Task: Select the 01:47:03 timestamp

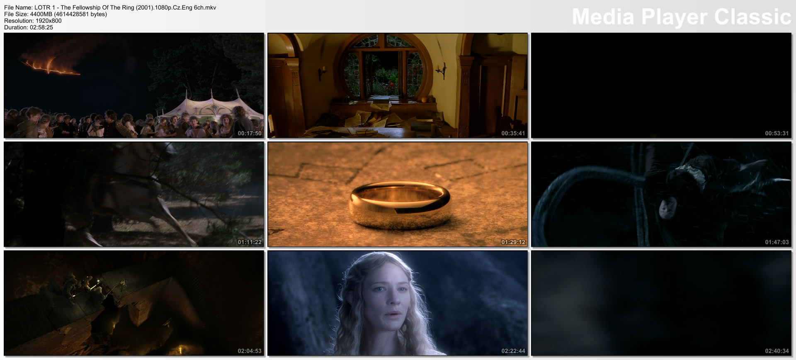Action: 777,242
